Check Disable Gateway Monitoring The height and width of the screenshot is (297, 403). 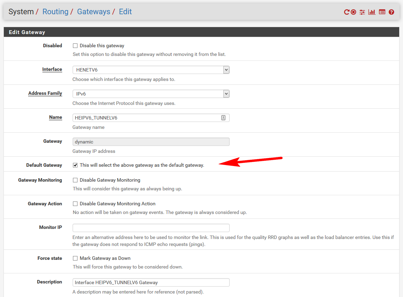75,180
